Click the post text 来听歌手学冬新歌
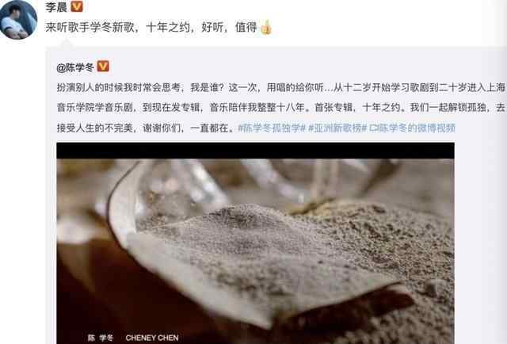The height and width of the screenshot is (344, 507). tap(90, 27)
